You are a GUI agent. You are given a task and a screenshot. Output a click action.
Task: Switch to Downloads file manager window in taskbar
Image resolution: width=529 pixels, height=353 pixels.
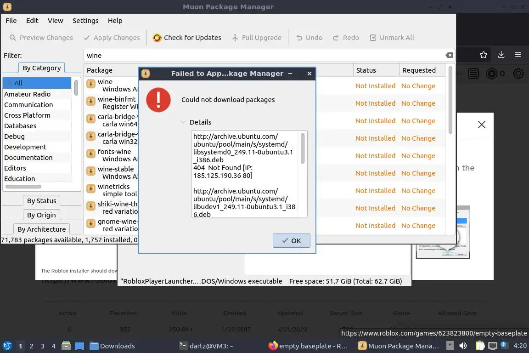pos(113,346)
